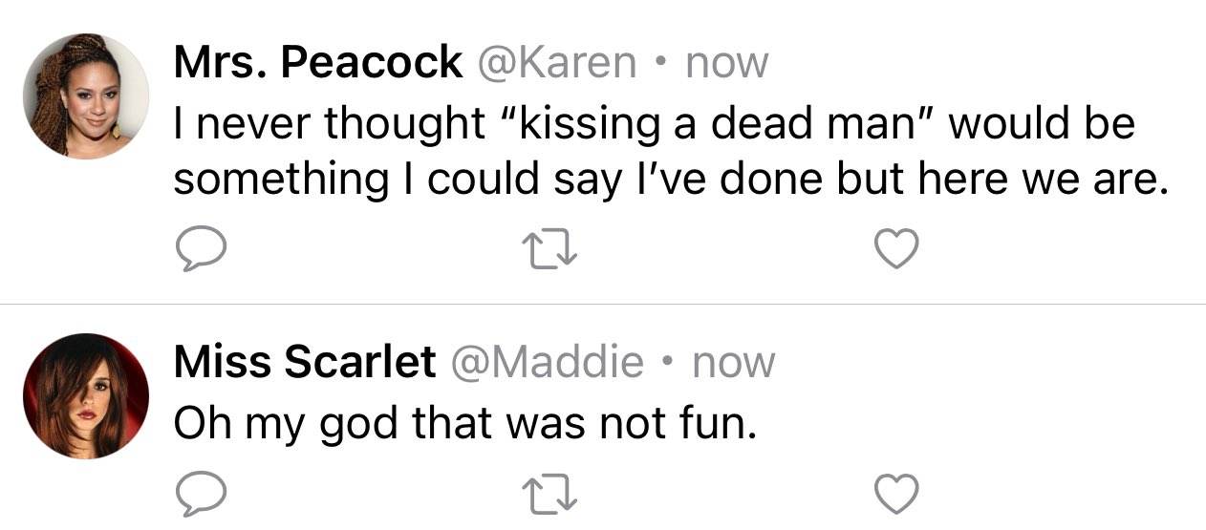
Task: Click the "now" timestamp on Karen's tweet
Action: [727, 65]
